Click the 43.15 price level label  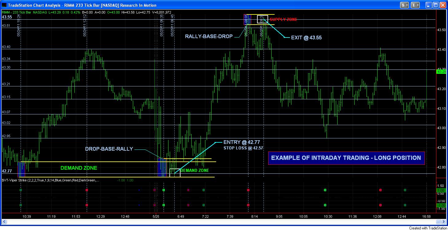click(x=6, y=97)
